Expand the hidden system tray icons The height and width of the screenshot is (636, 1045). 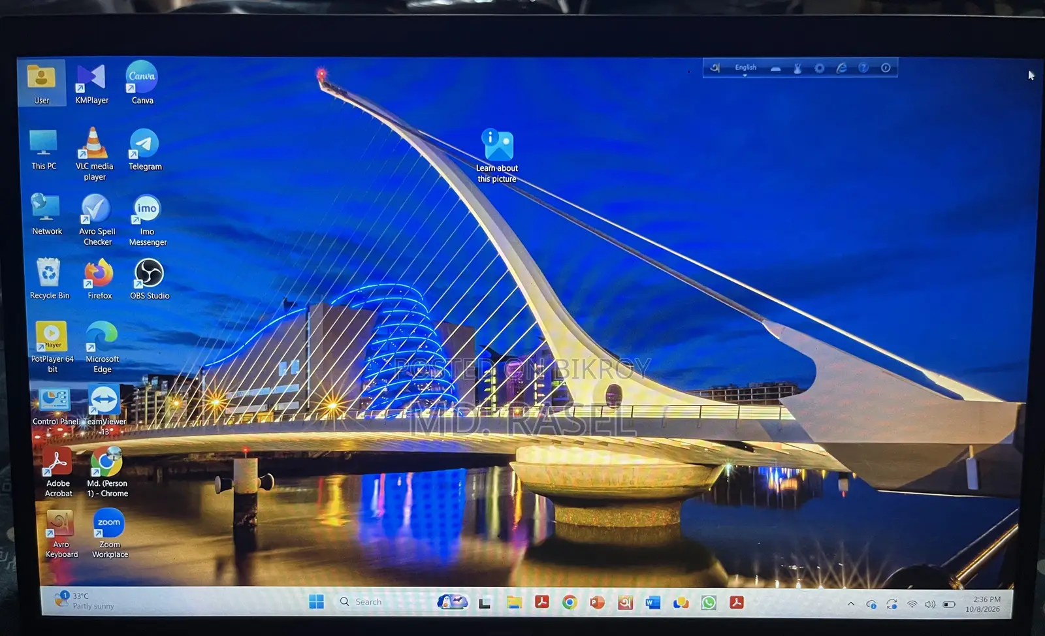(850, 604)
